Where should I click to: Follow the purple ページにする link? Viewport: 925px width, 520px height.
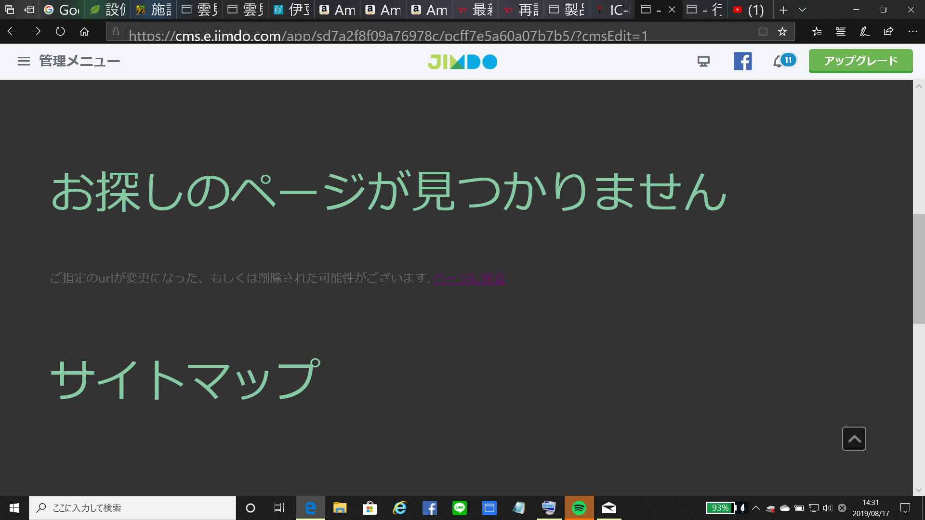pos(469,278)
